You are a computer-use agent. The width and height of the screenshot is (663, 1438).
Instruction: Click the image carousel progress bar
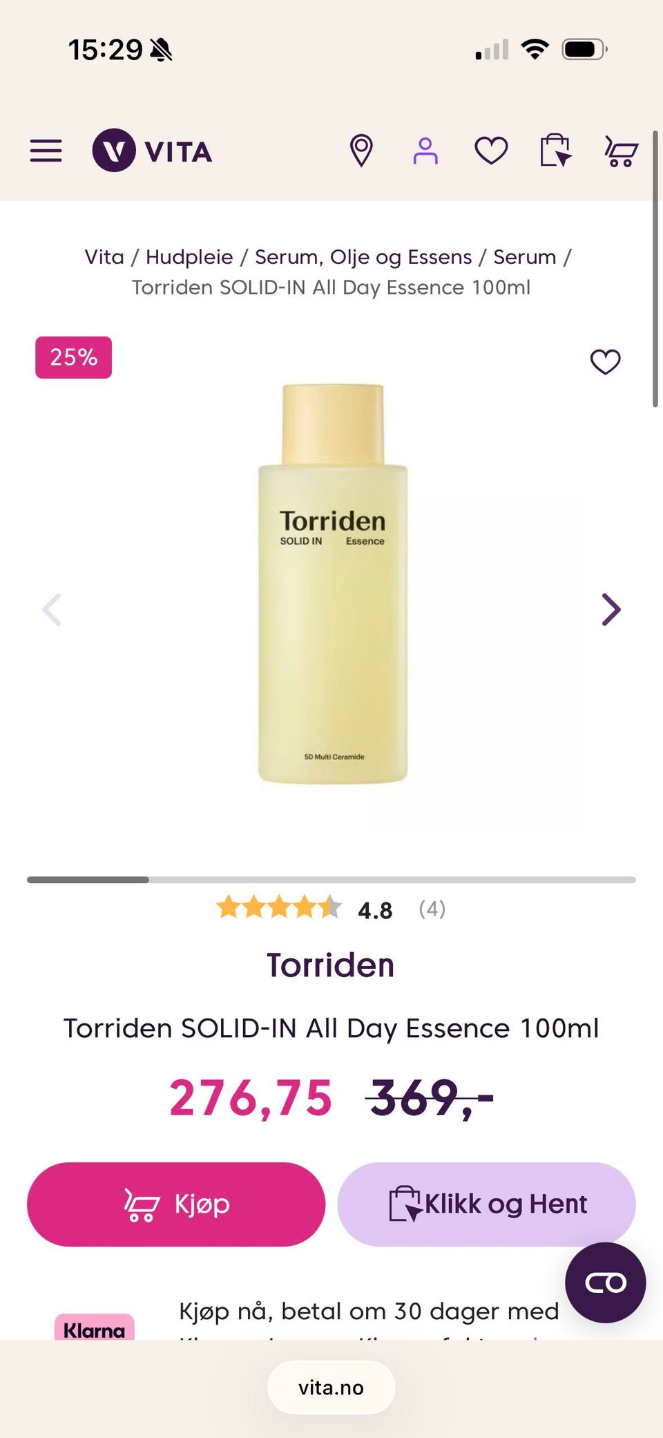pos(331,880)
